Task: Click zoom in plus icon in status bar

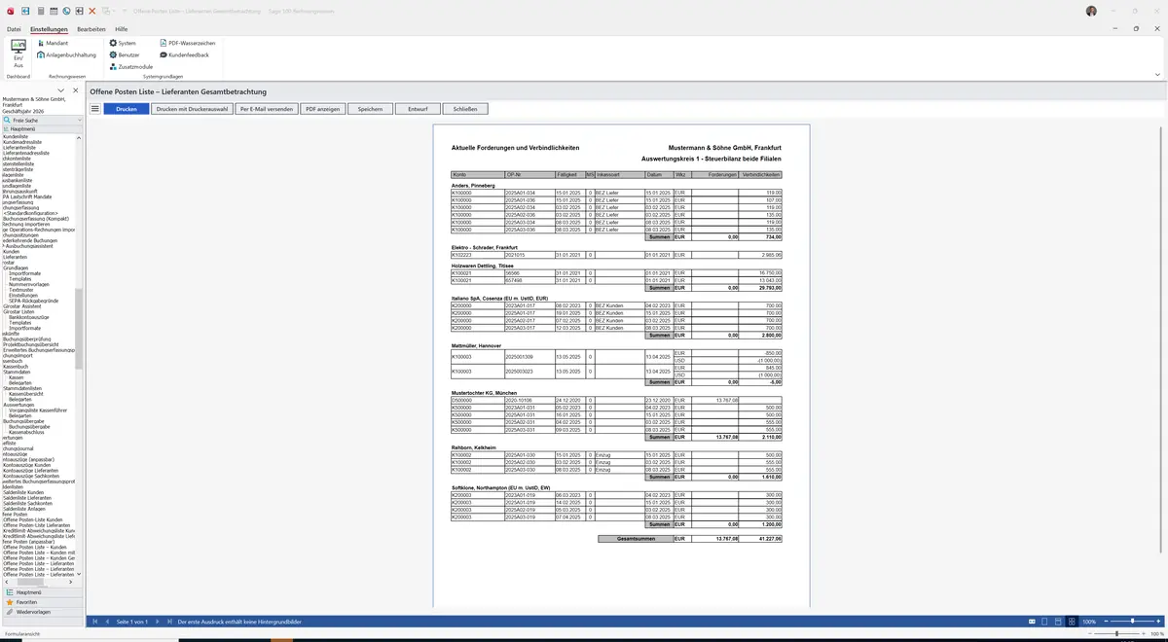Action: [1158, 622]
